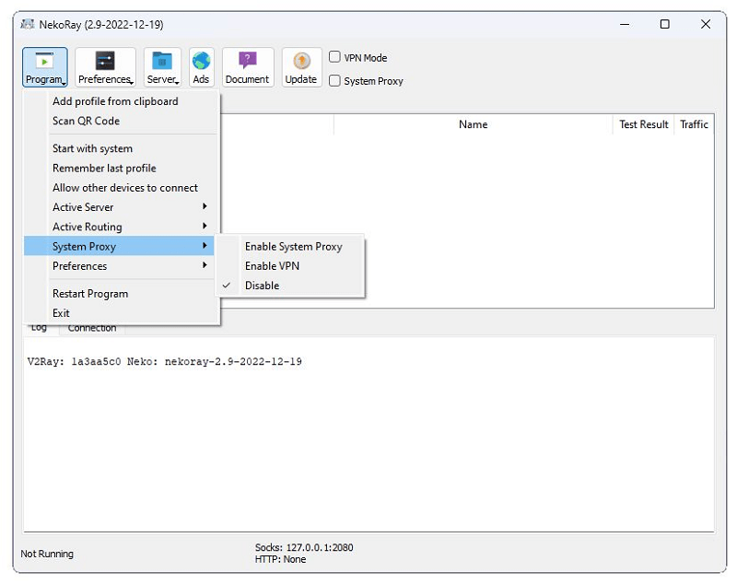Click the Name column header
The width and height of the screenshot is (737, 584).
pyautogui.click(x=473, y=124)
